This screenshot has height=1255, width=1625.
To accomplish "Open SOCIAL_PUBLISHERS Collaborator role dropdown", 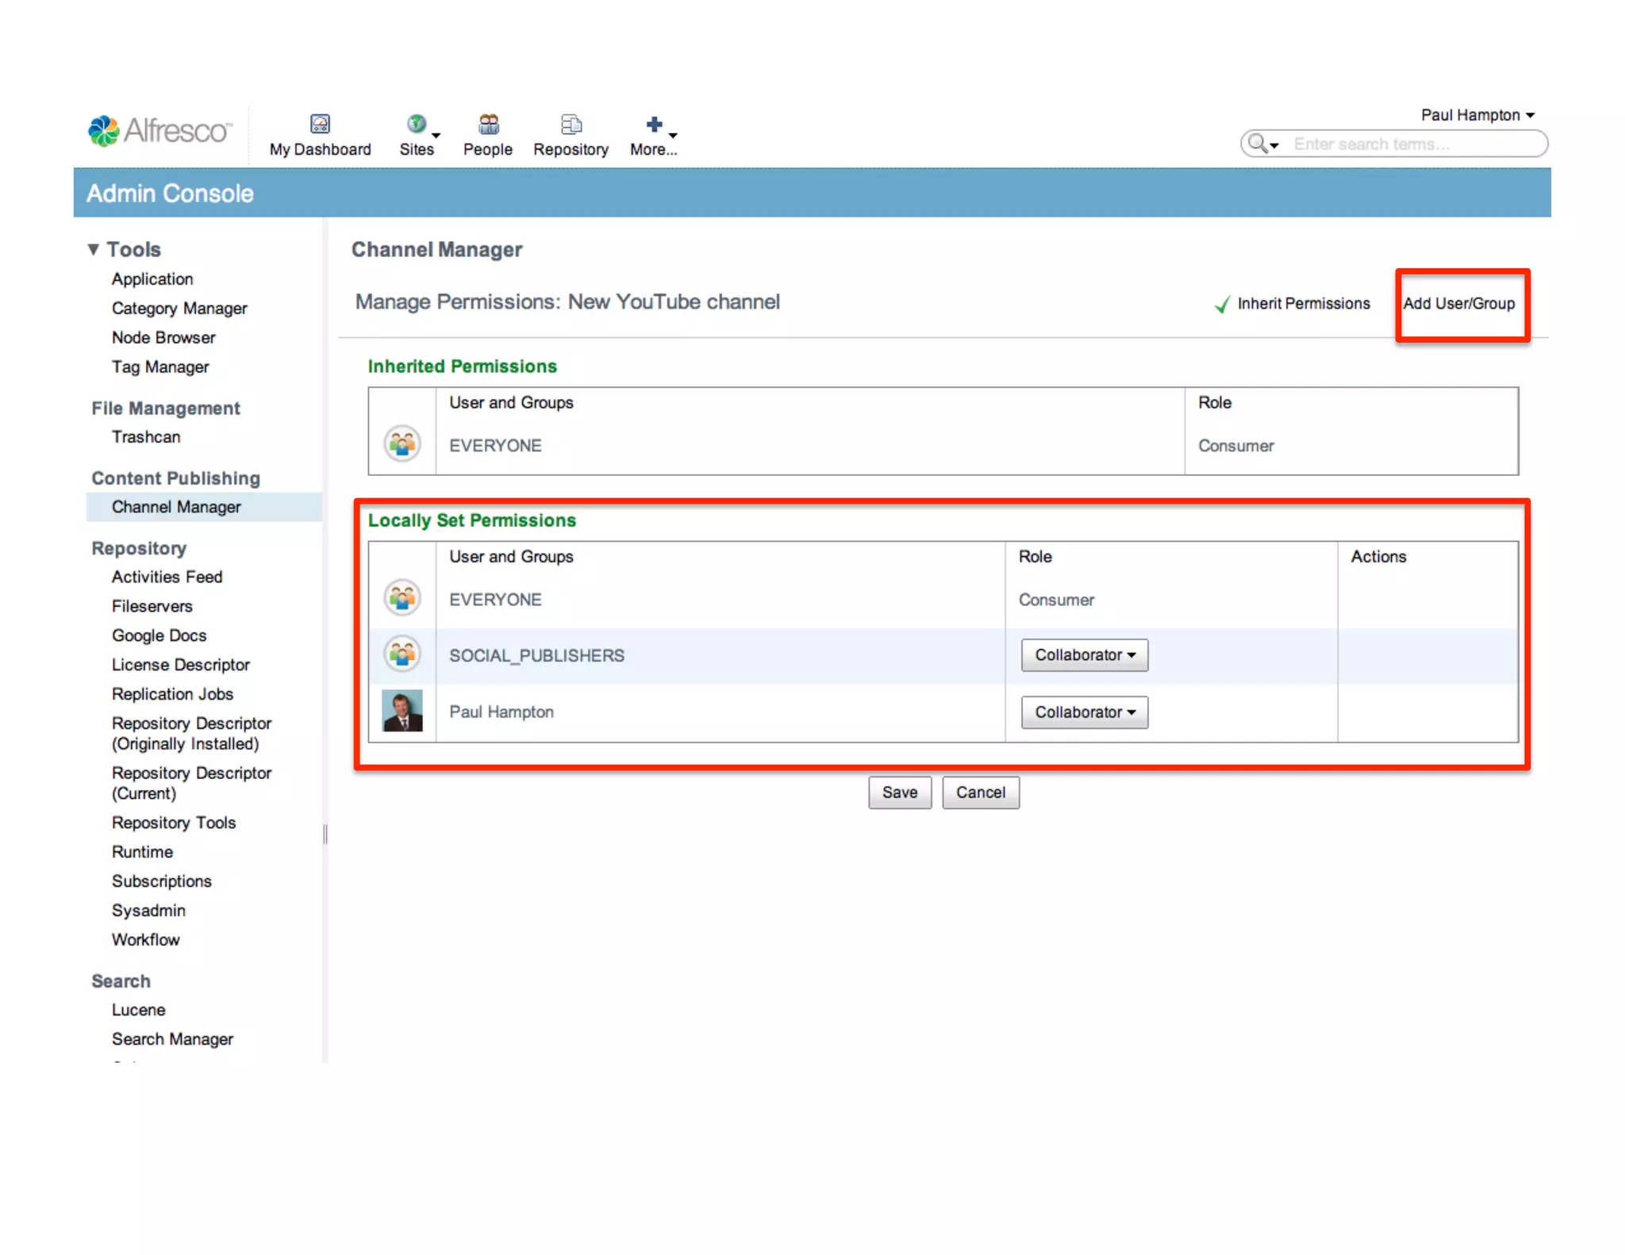I will pos(1084,655).
